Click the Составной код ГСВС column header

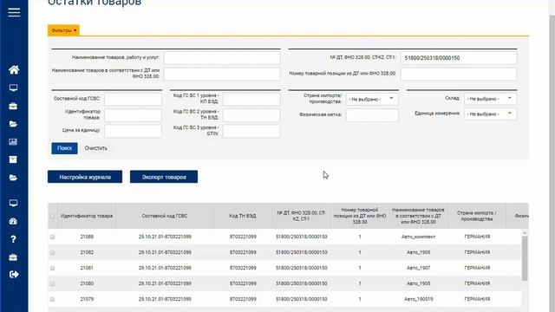[x=165, y=216]
